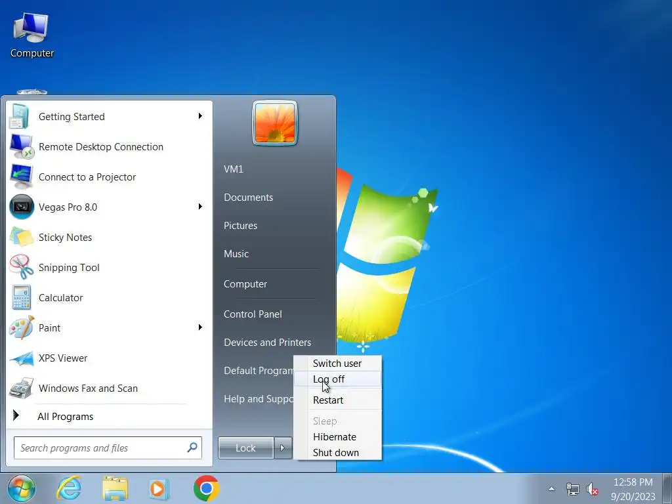672x504 pixels.
Task: Open Music from Start menu
Action: click(236, 254)
